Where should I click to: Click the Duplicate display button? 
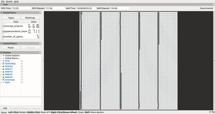click(x=16, y=108)
